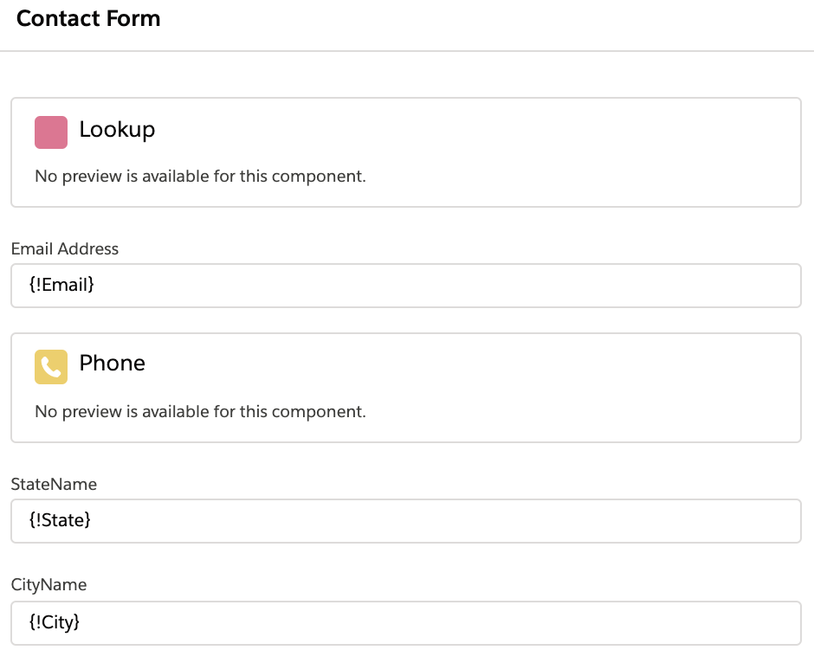Click the right end of the CityName field
The height and width of the screenshot is (663, 814).
coord(779,623)
